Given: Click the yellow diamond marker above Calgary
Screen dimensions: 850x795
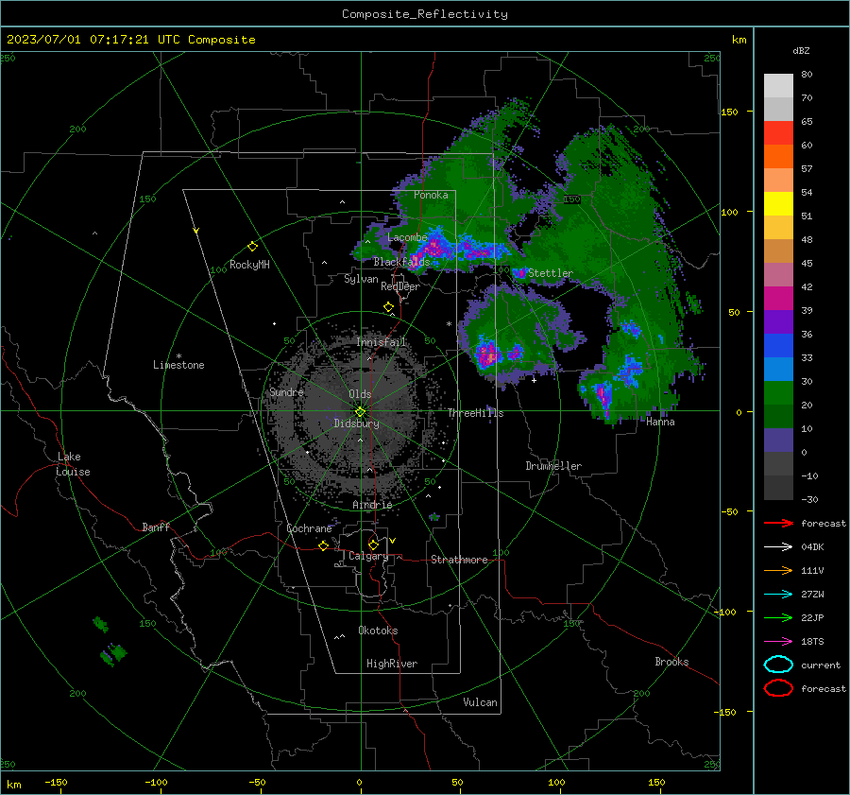Looking at the screenshot, I should (x=373, y=544).
